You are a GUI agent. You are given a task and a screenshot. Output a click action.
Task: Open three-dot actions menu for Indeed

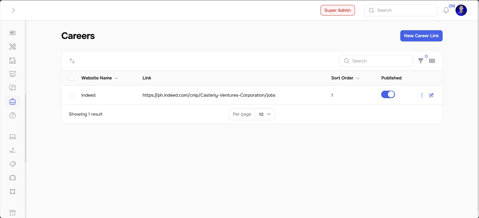(x=422, y=95)
